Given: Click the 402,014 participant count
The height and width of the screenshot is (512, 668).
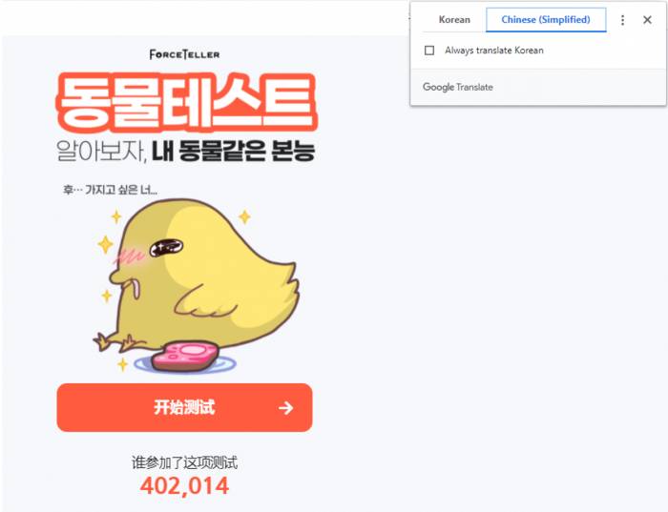Looking at the screenshot, I should click(x=185, y=486).
